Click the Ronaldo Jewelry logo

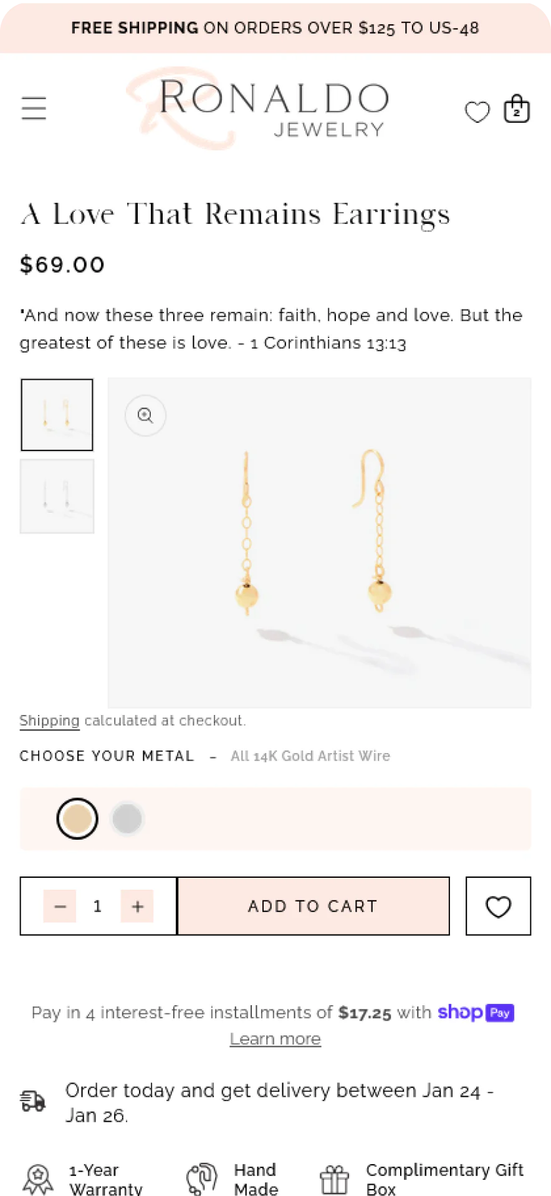(262, 107)
